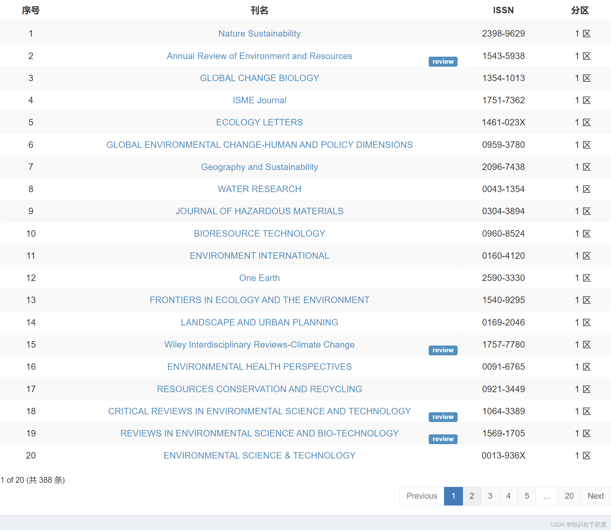Open ECOLOGY LETTERS journal entry
The height and width of the screenshot is (530, 611).
[x=259, y=122]
